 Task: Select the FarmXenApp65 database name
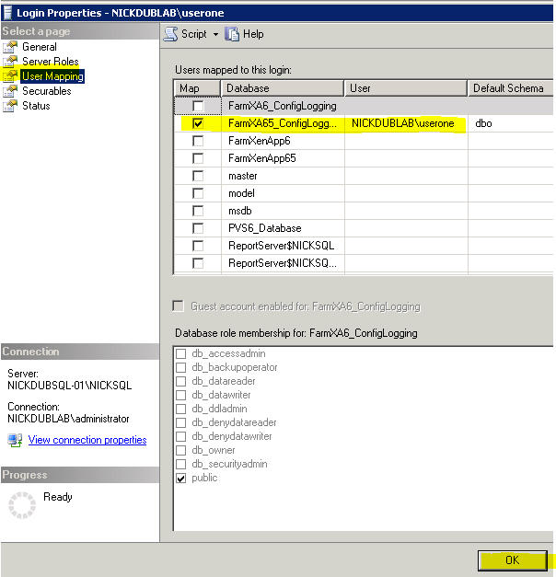coord(261,158)
